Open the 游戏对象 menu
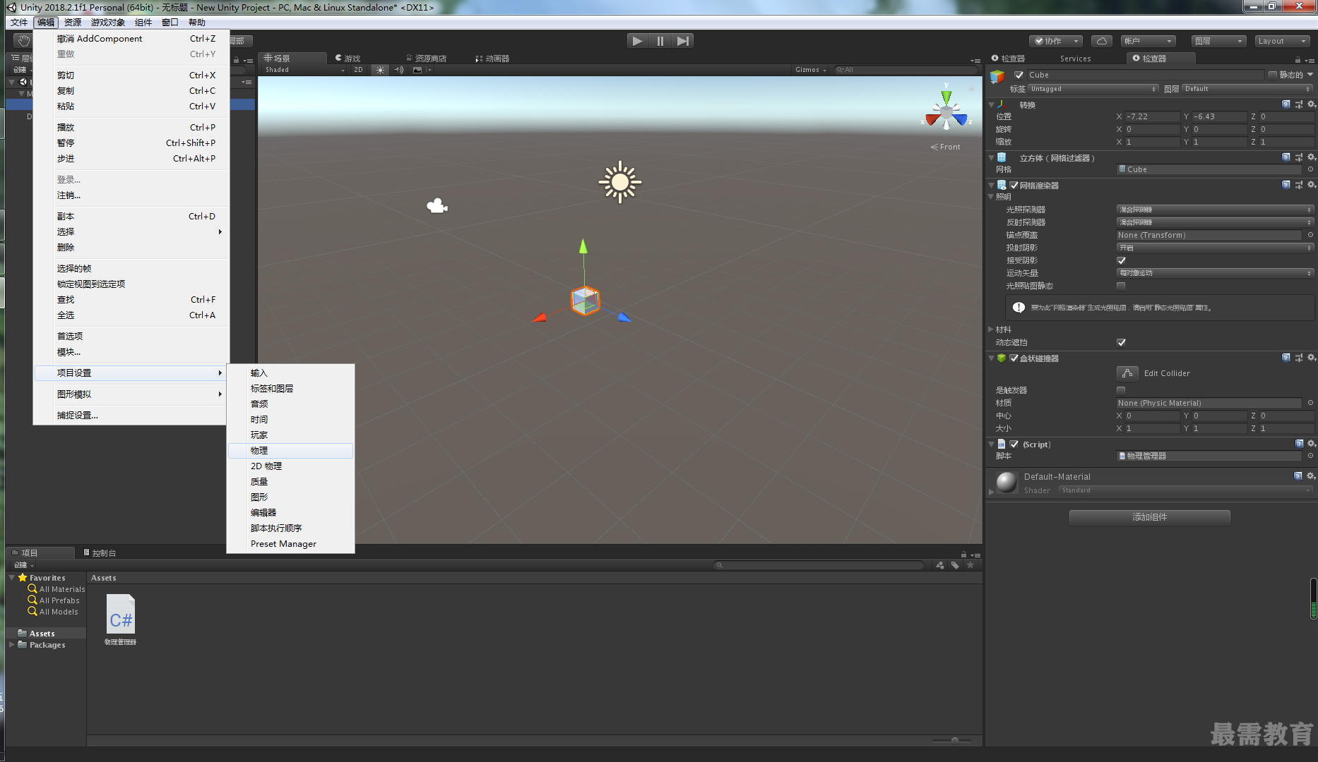The width and height of the screenshot is (1318, 762). 108,23
